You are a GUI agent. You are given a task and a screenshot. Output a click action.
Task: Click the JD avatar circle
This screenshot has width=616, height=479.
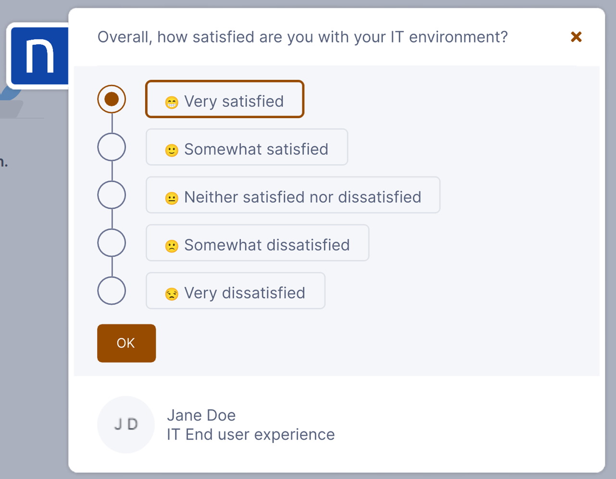point(126,425)
